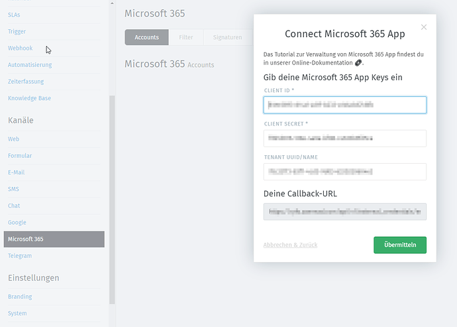
Task: Click the CLIENT SECRET label
Action: coord(286,124)
